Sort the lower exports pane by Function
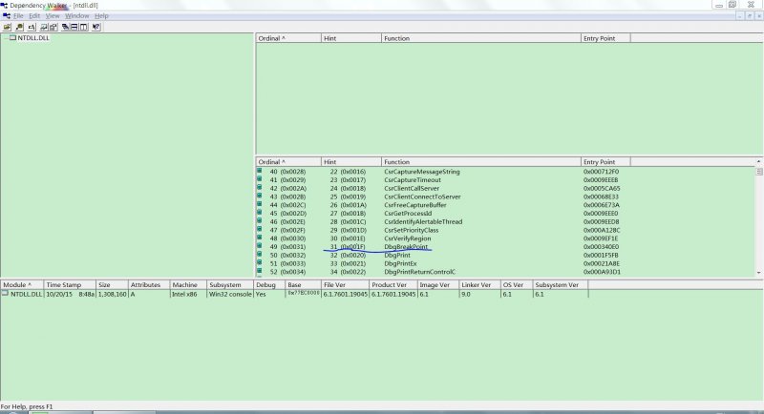 click(x=481, y=161)
